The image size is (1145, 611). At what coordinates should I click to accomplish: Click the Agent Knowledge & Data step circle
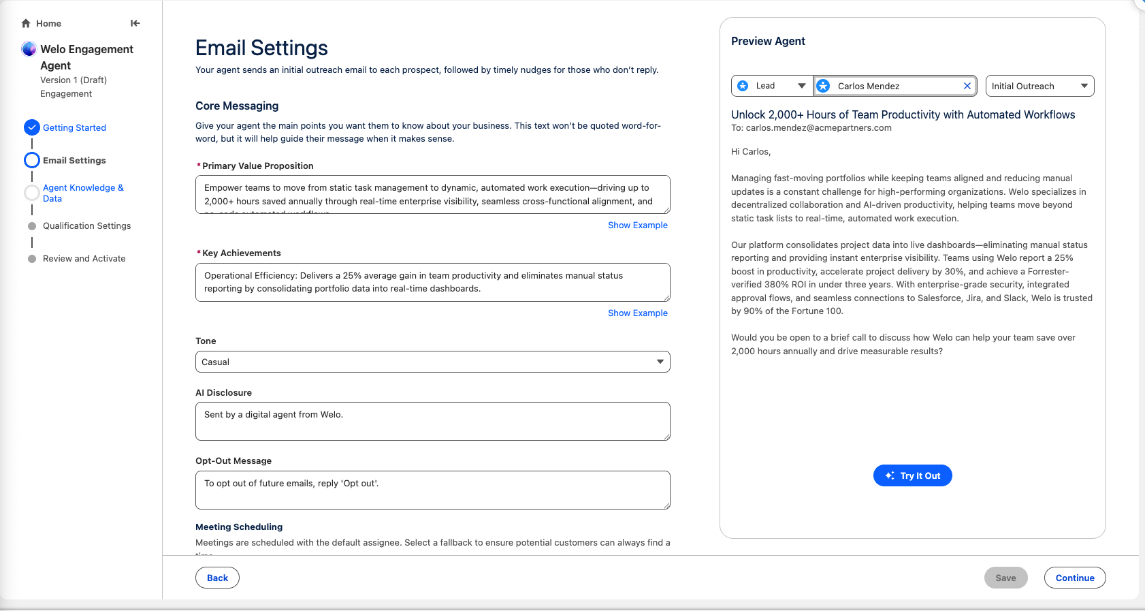point(32,193)
